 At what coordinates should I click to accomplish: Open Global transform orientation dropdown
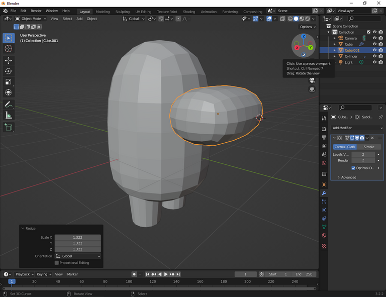[134, 19]
